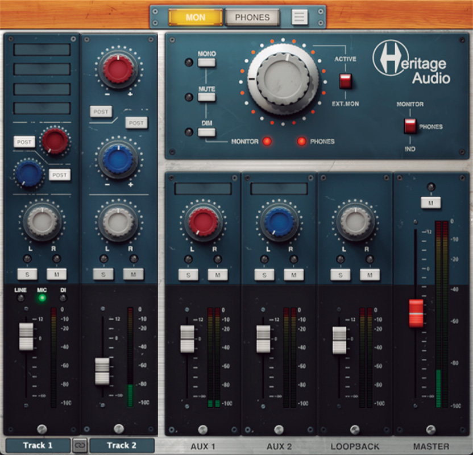Click Track 1 blue aux send knob
473x455 pixels.
[28, 172]
